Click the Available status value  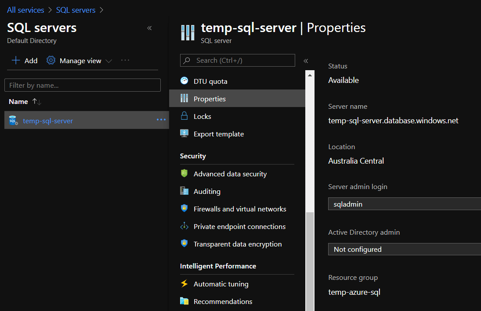[343, 80]
